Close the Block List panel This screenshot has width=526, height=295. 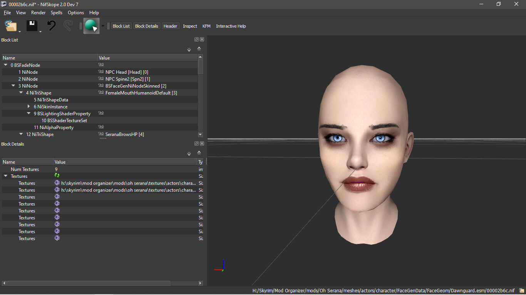pyautogui.click(x=202, y=40)
